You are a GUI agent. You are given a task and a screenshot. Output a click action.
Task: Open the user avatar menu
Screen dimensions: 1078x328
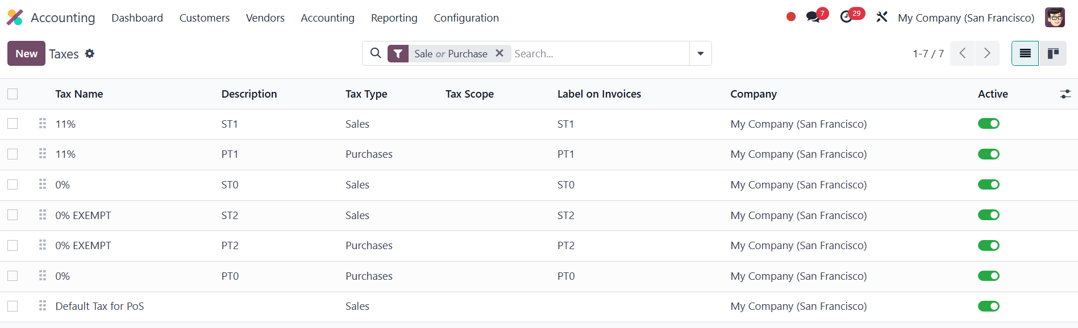[x=1055, y=18]
